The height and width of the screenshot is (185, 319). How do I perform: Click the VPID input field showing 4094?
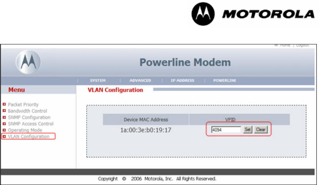[226, 129]
